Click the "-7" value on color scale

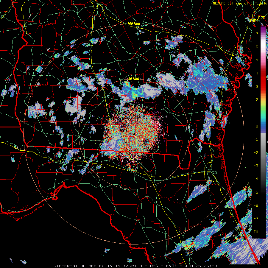pyautogui.click(x=256, y=219)
